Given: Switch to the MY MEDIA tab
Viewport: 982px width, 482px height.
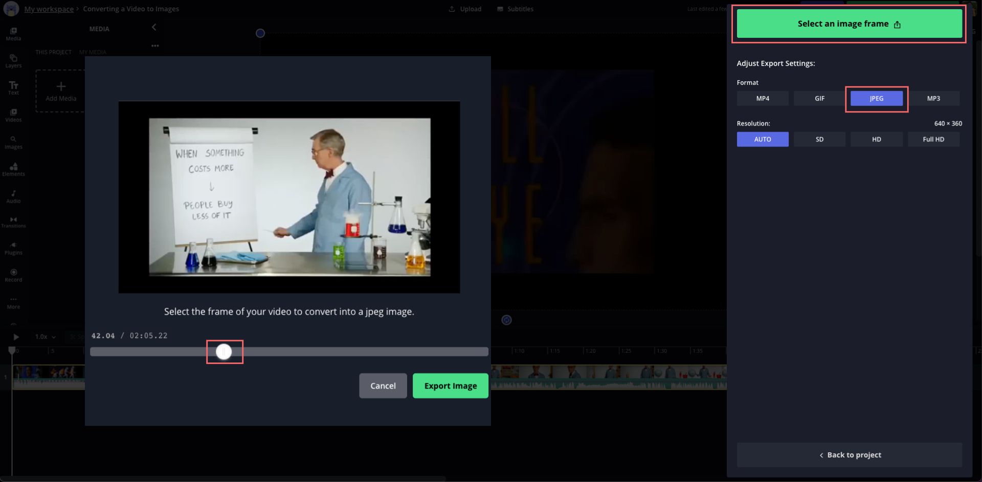Looking at the screenshot, I should [93, 52].
